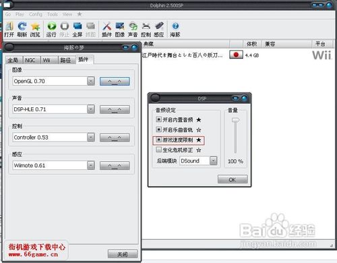
Task: Confirm the DSP dialog with OK
Action: click(x=233, y=179)
